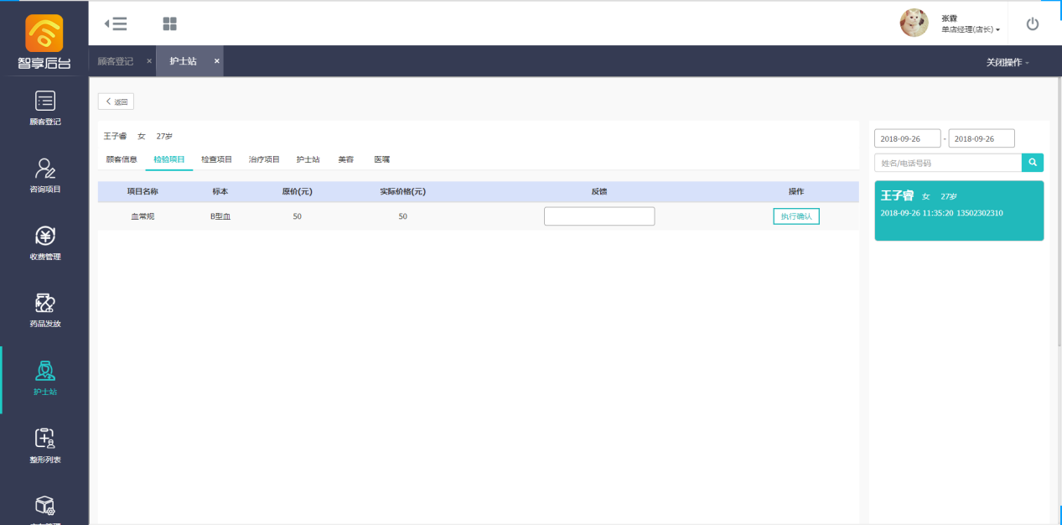Open the grid apps icon
Screen dimensions: 1062x525
(169, 23)
